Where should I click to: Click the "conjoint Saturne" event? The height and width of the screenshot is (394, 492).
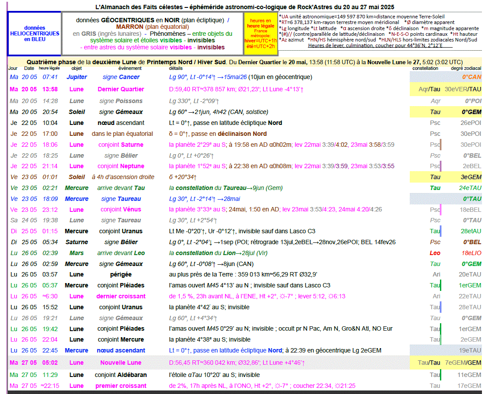click(x=121, y=145)
